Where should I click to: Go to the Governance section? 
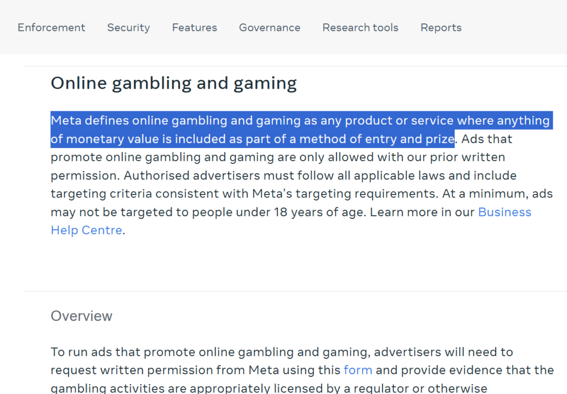click(x=270, y=28)
